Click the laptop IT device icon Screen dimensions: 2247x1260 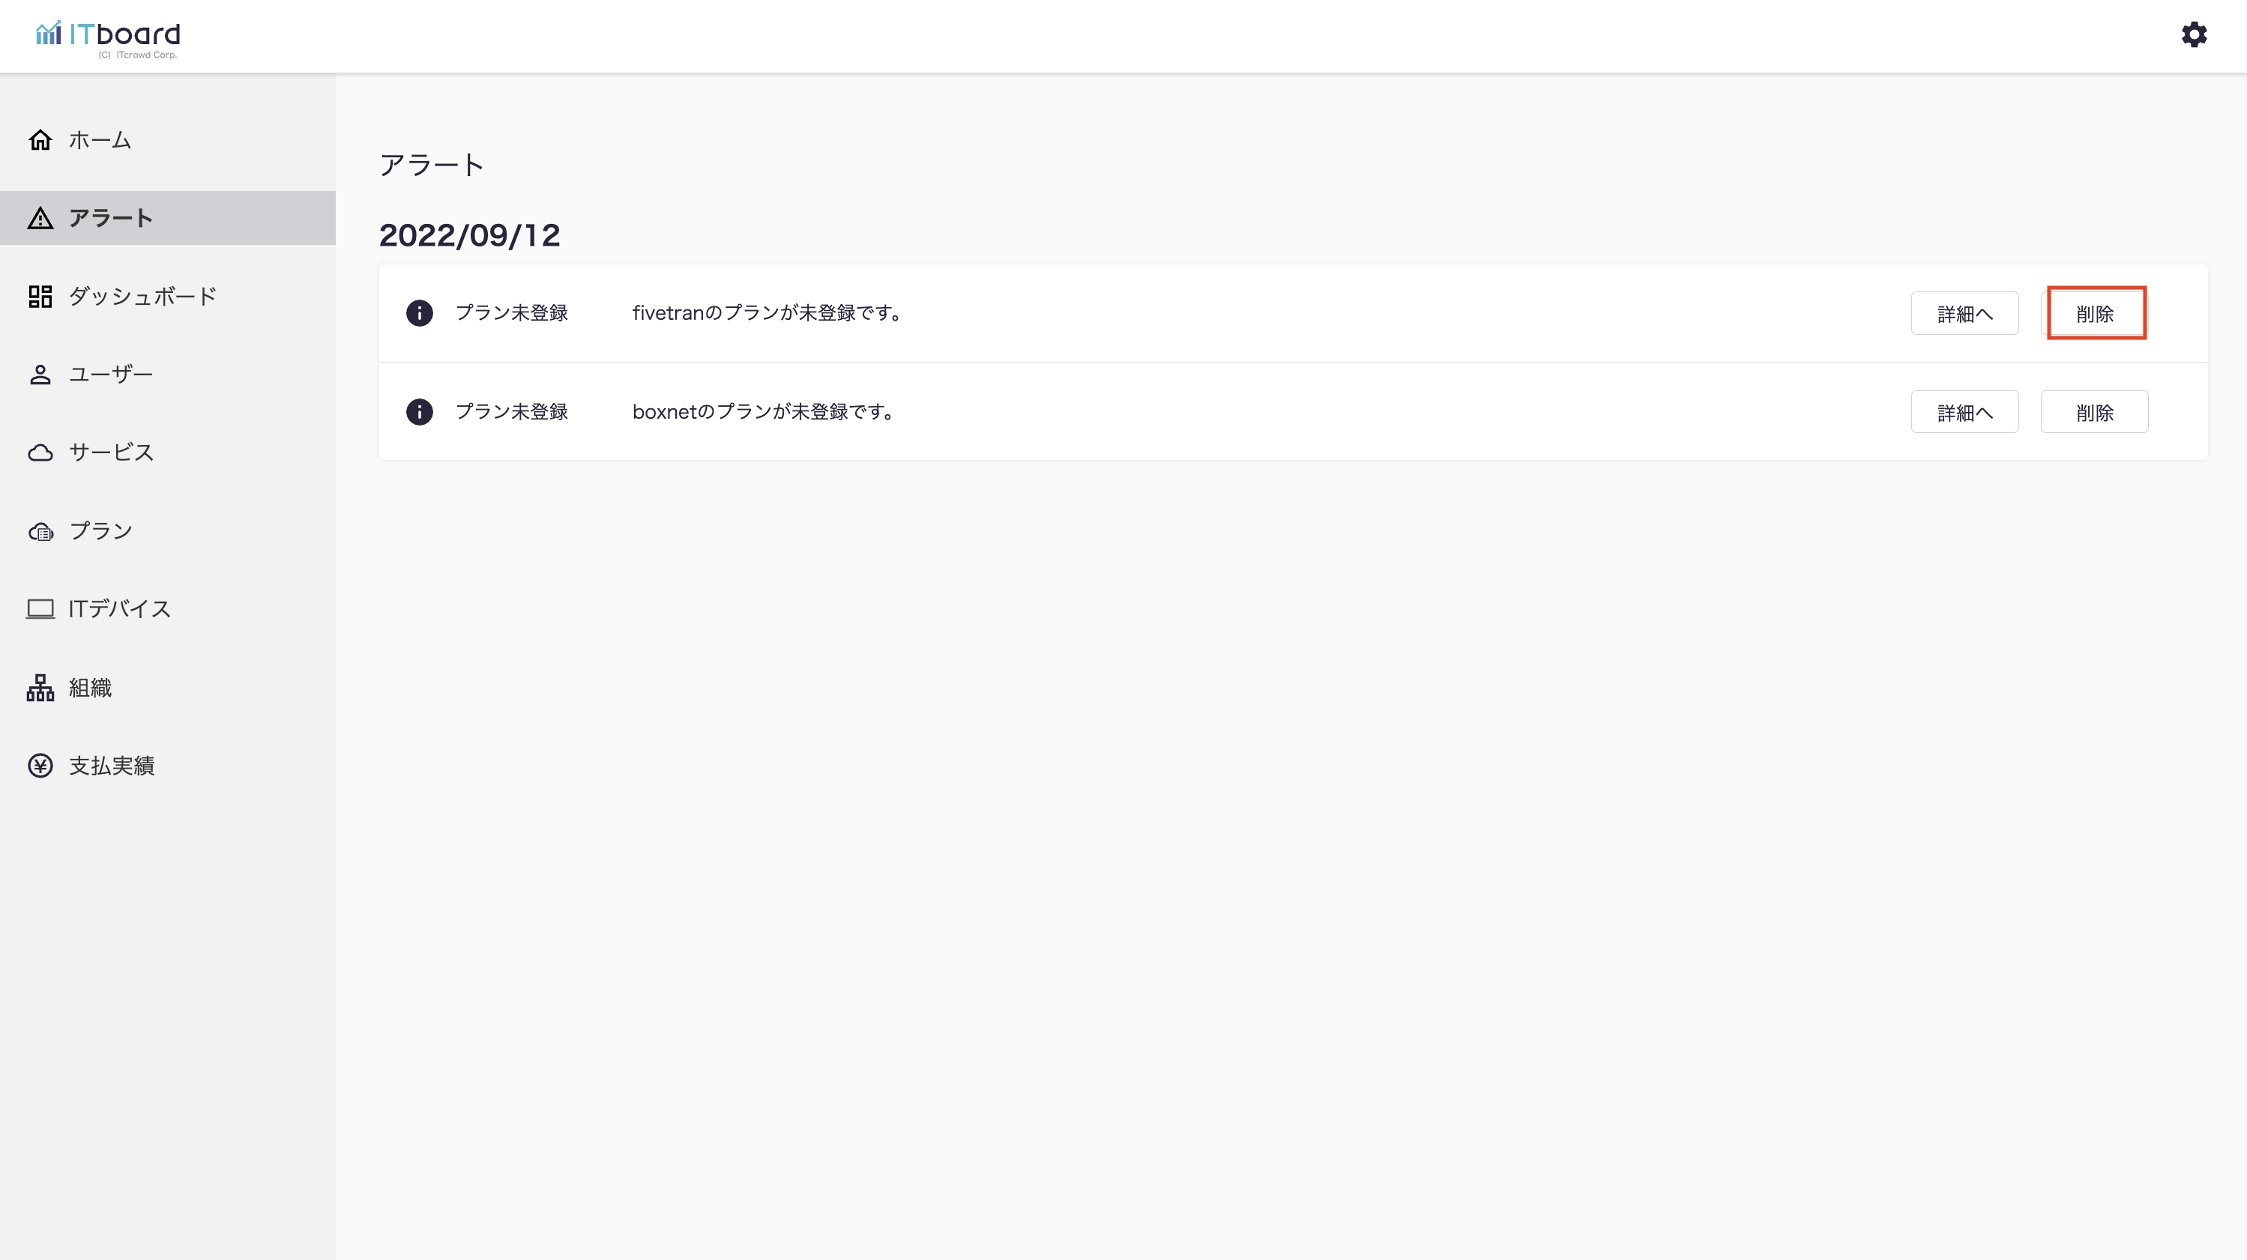click(x=40, y=608)
